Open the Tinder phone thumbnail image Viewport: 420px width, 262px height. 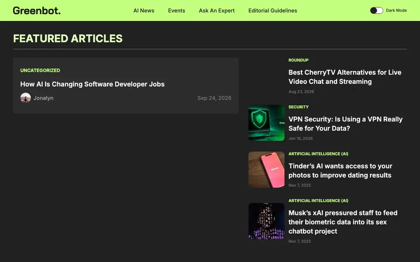coord(266,169)
